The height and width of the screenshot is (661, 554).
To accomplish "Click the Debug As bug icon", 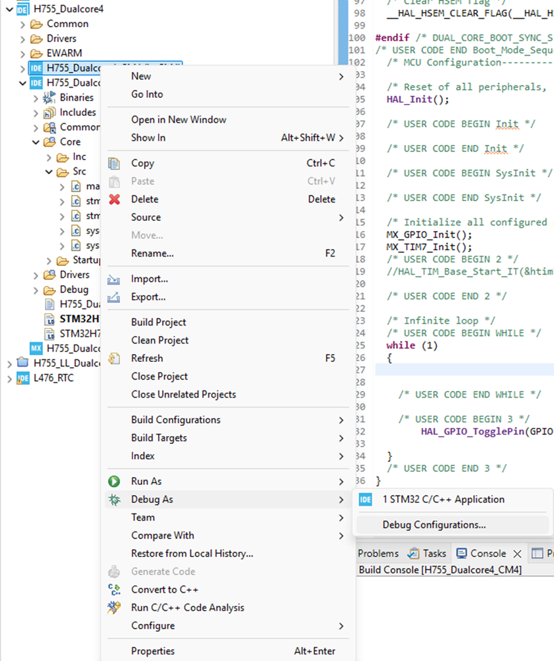I will tap(114, 499).
